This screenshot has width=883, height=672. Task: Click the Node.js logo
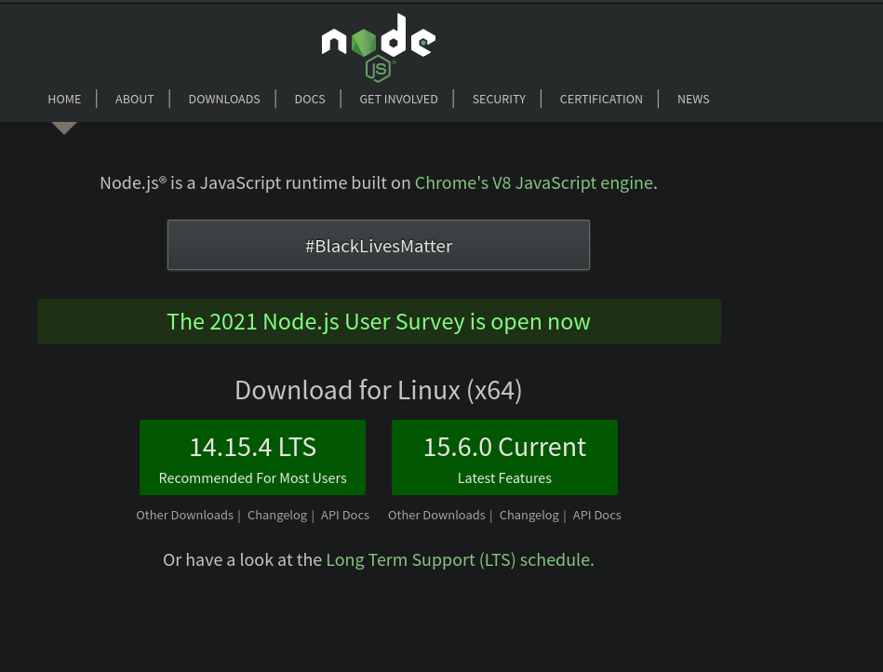coord(379,47)
